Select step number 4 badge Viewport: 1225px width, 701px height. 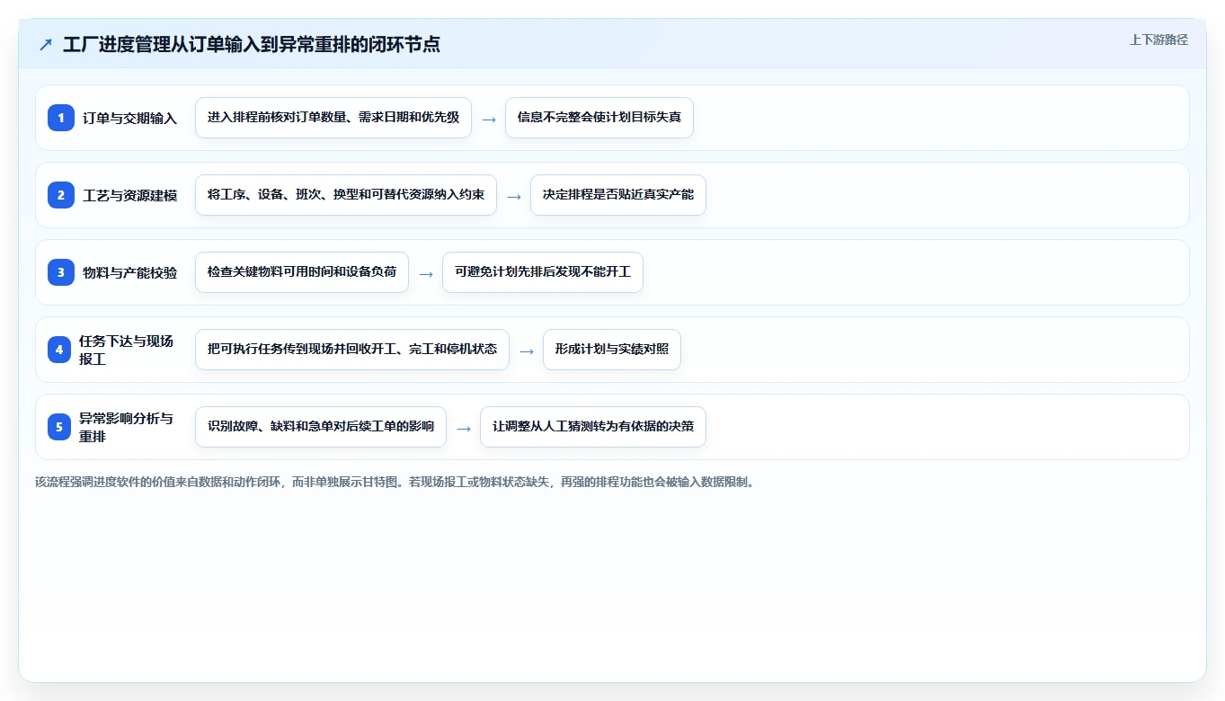pyautogui.click(x=59, y=350)
